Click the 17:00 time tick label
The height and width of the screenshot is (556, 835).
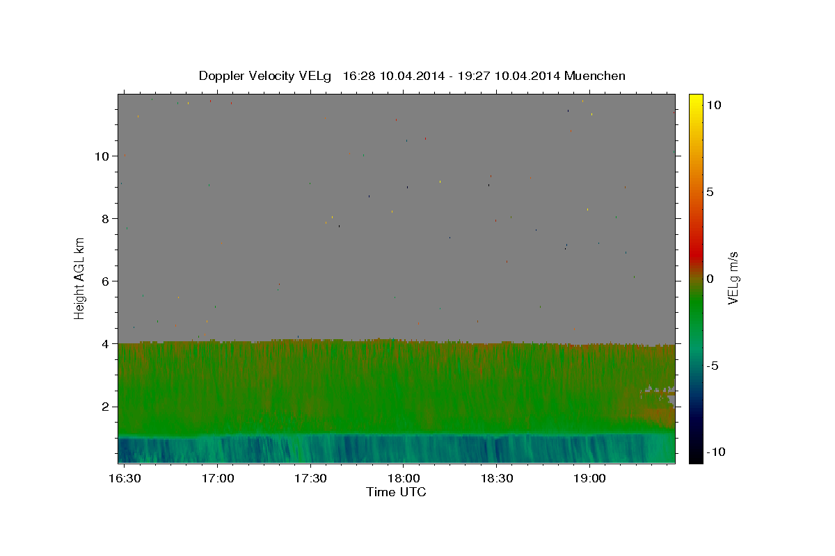click(x=218, y=479)
